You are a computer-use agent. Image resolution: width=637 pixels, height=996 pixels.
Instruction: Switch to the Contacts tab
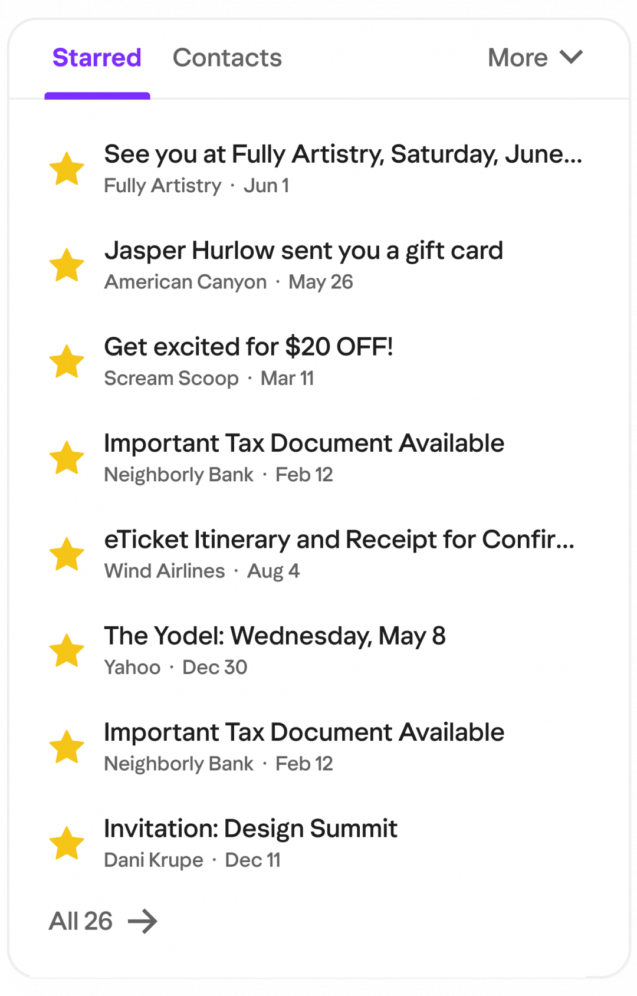pyautogui.click(x=227, y=58)
